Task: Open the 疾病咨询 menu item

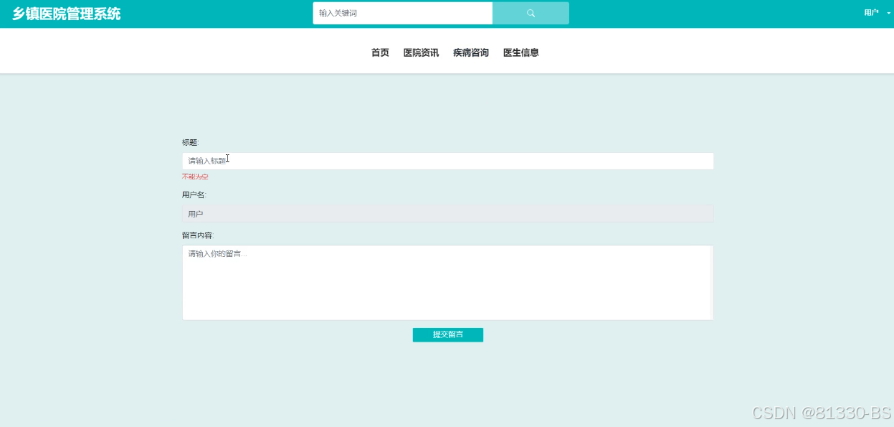Action: click(x=471, y=52)
